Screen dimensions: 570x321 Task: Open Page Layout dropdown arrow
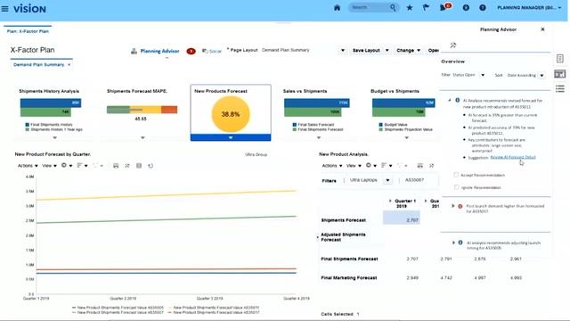(342, 50)
